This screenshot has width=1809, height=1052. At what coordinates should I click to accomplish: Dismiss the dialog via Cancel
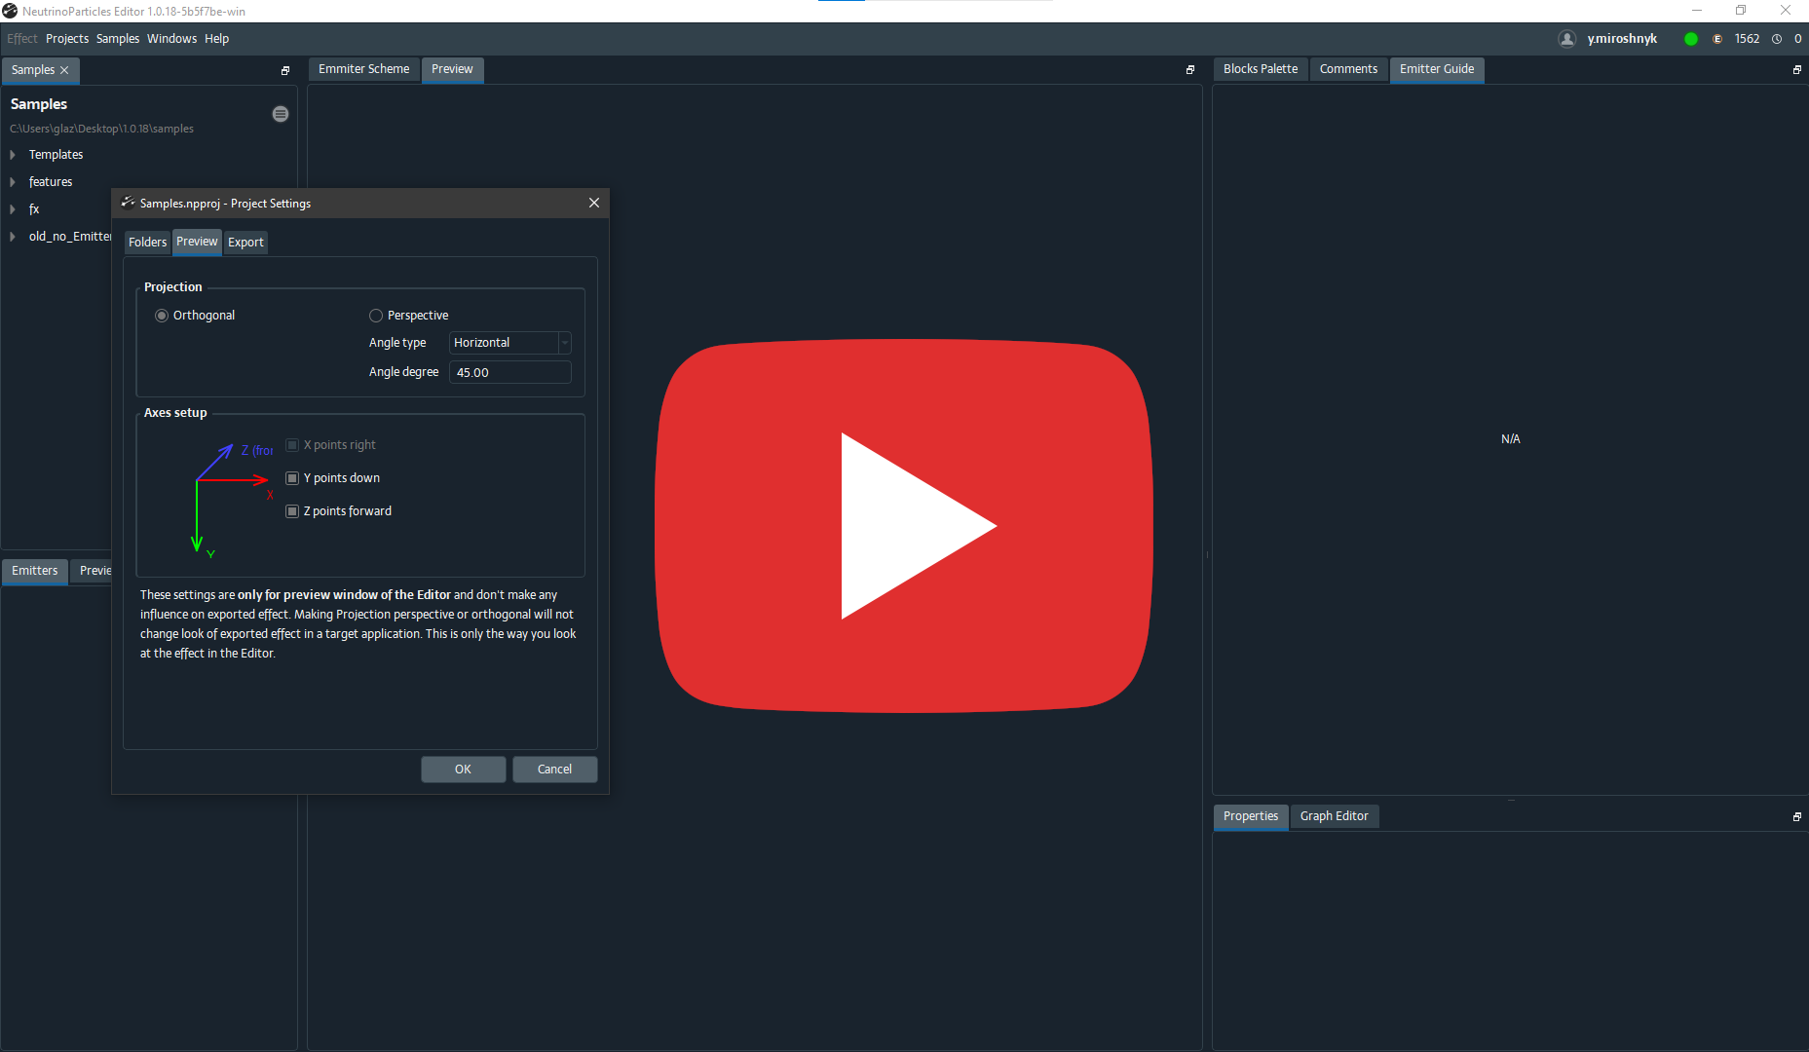[554, 769]
